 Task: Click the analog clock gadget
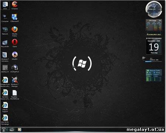pyautogui.click(x=154, y=10)
